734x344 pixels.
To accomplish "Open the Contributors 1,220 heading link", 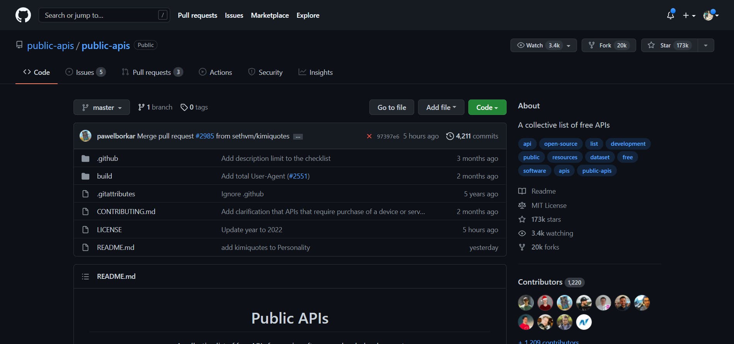I will click(x=551, y=282).
